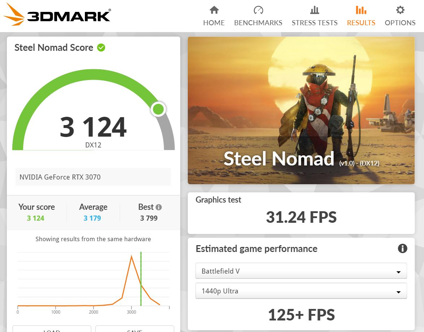424x332 pixels.
Task: Click the green score gauge knob
Action: (158, 109)
